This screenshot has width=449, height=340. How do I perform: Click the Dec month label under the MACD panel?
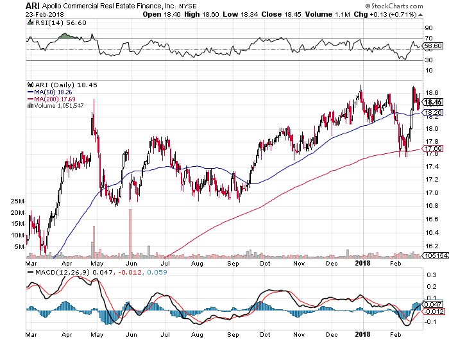[x=332, y=335]
